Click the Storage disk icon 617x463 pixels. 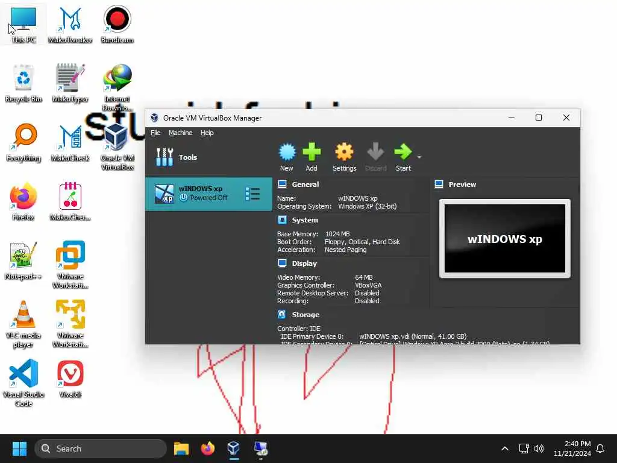282,314
